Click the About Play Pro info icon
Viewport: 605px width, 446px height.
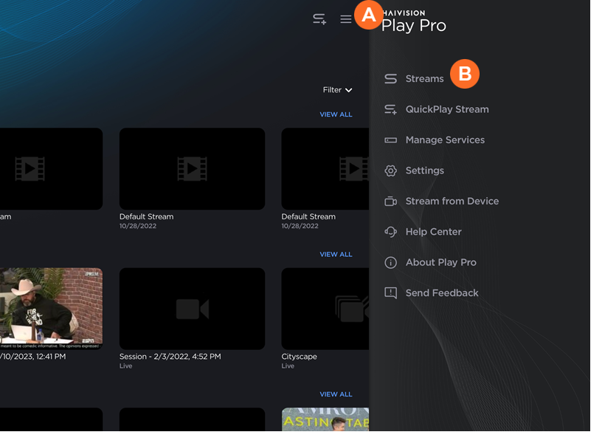click(x=391, y=263)
